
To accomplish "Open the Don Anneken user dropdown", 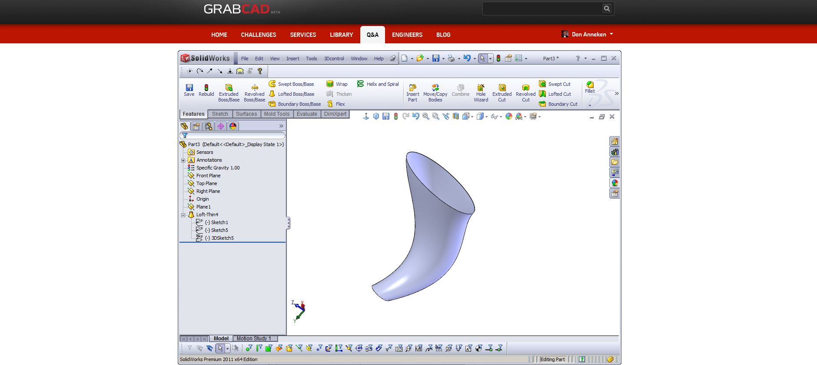I will pos(588,34).
